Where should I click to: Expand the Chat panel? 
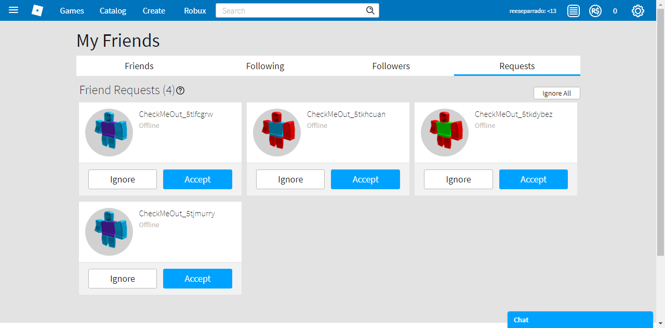pyautogui.click(x=579, y=320)
